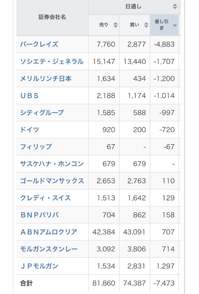
Task: Click the ゴールドマンサックス link
Action: coord(52,181)
